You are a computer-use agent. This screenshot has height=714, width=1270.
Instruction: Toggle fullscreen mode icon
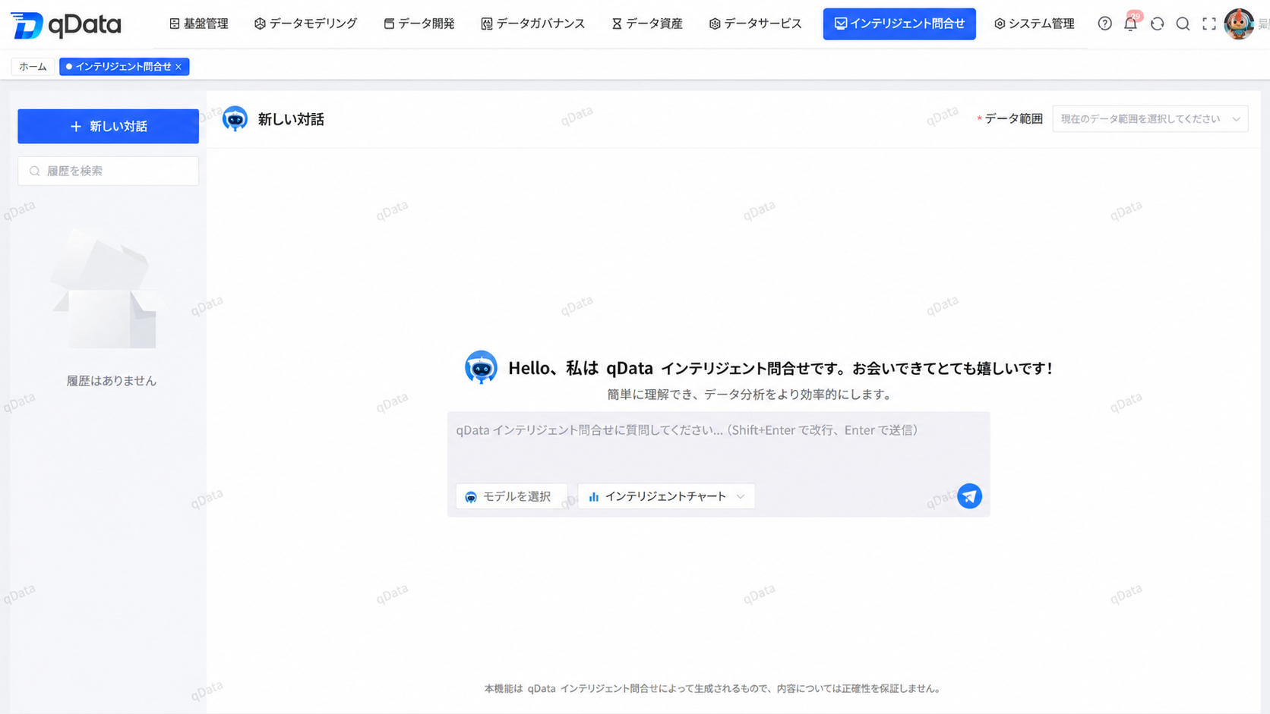(x=1209, y=24)
